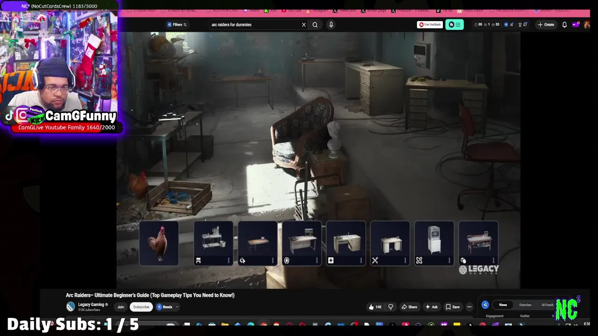Click the Give feedback button
This screenshot has width=598, height=336.
click(x=430, y=25)
